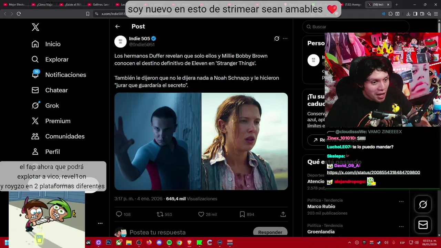Open Notificaciones with 16 badge
The height and width of the screenshot is (248, 441).
[x=59, y=75]
